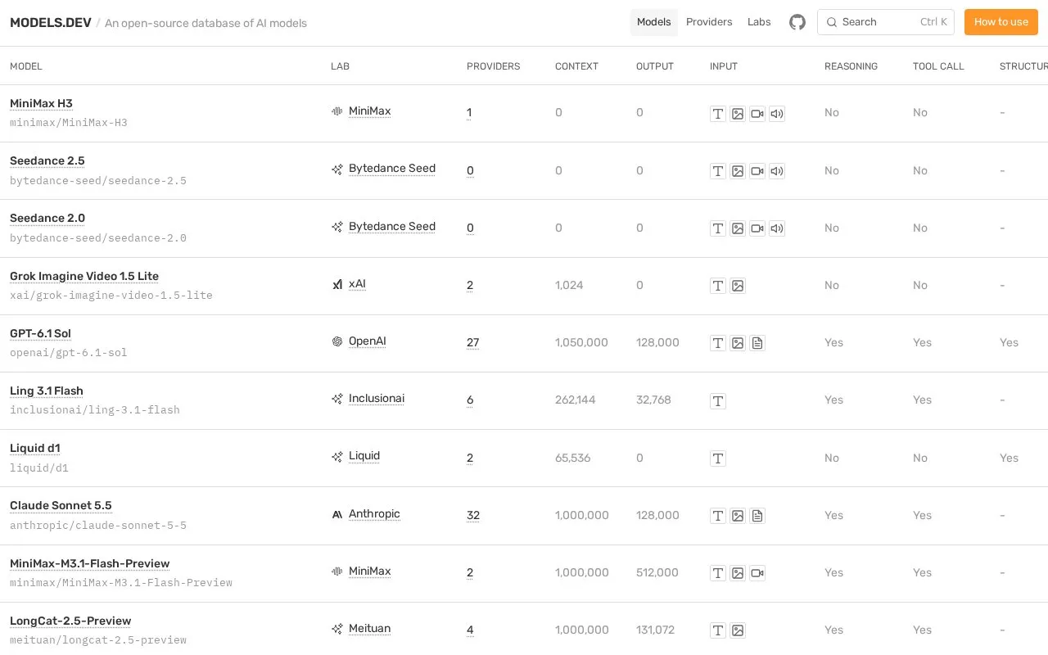Image resolution: width=1048 pixels, height=655 pixels.
Task: Open the Liquid d1 model link
Action: click(35, 449)
